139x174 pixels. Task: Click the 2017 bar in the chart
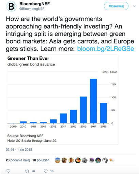(x=93, y=101)
